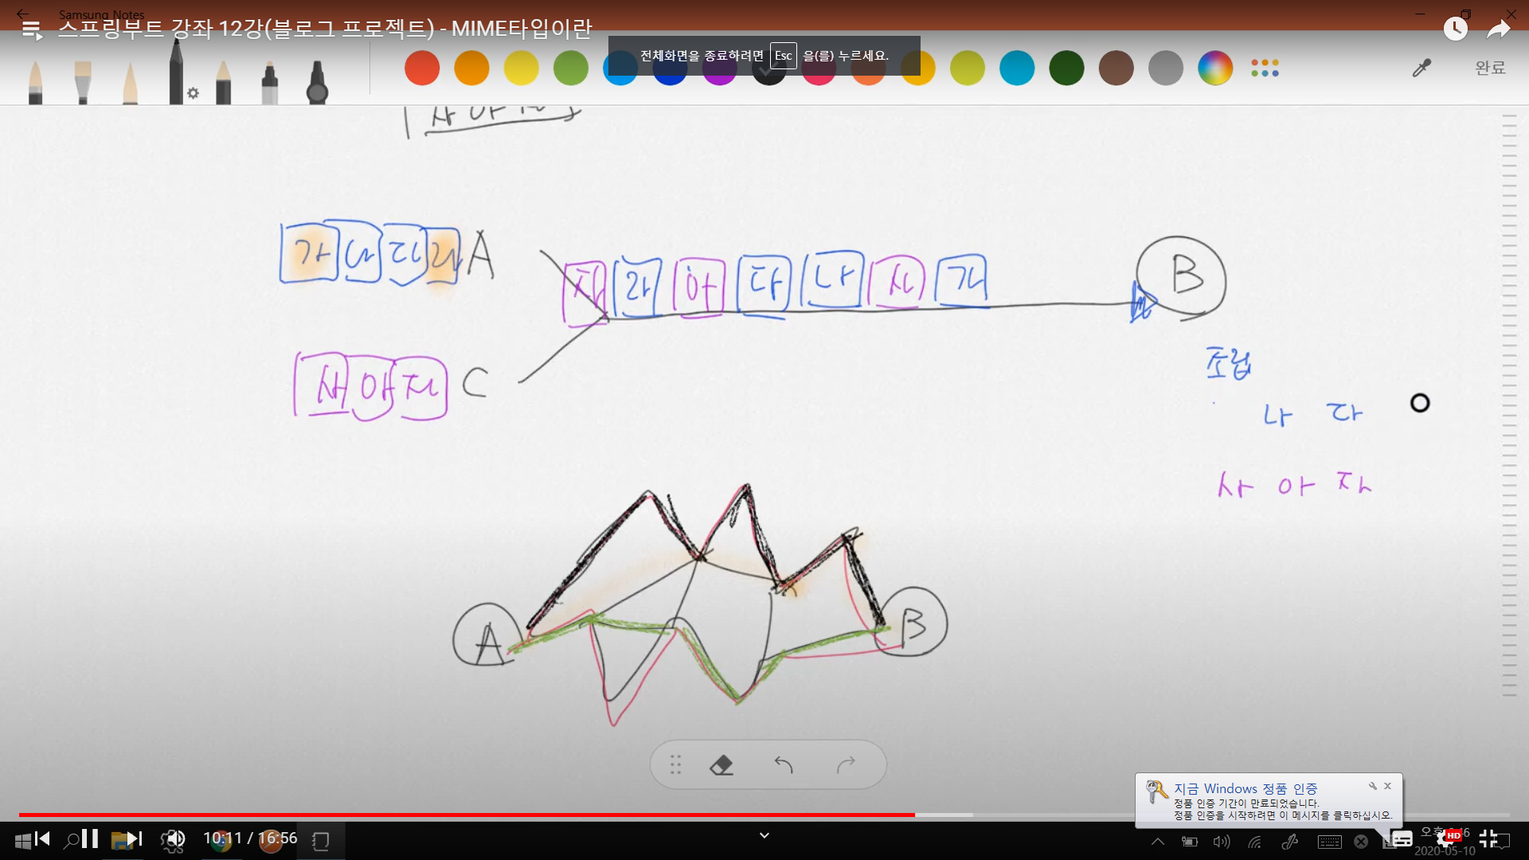Select the marker highlighter tool
1529x860 pixels.
coord(269,83)
